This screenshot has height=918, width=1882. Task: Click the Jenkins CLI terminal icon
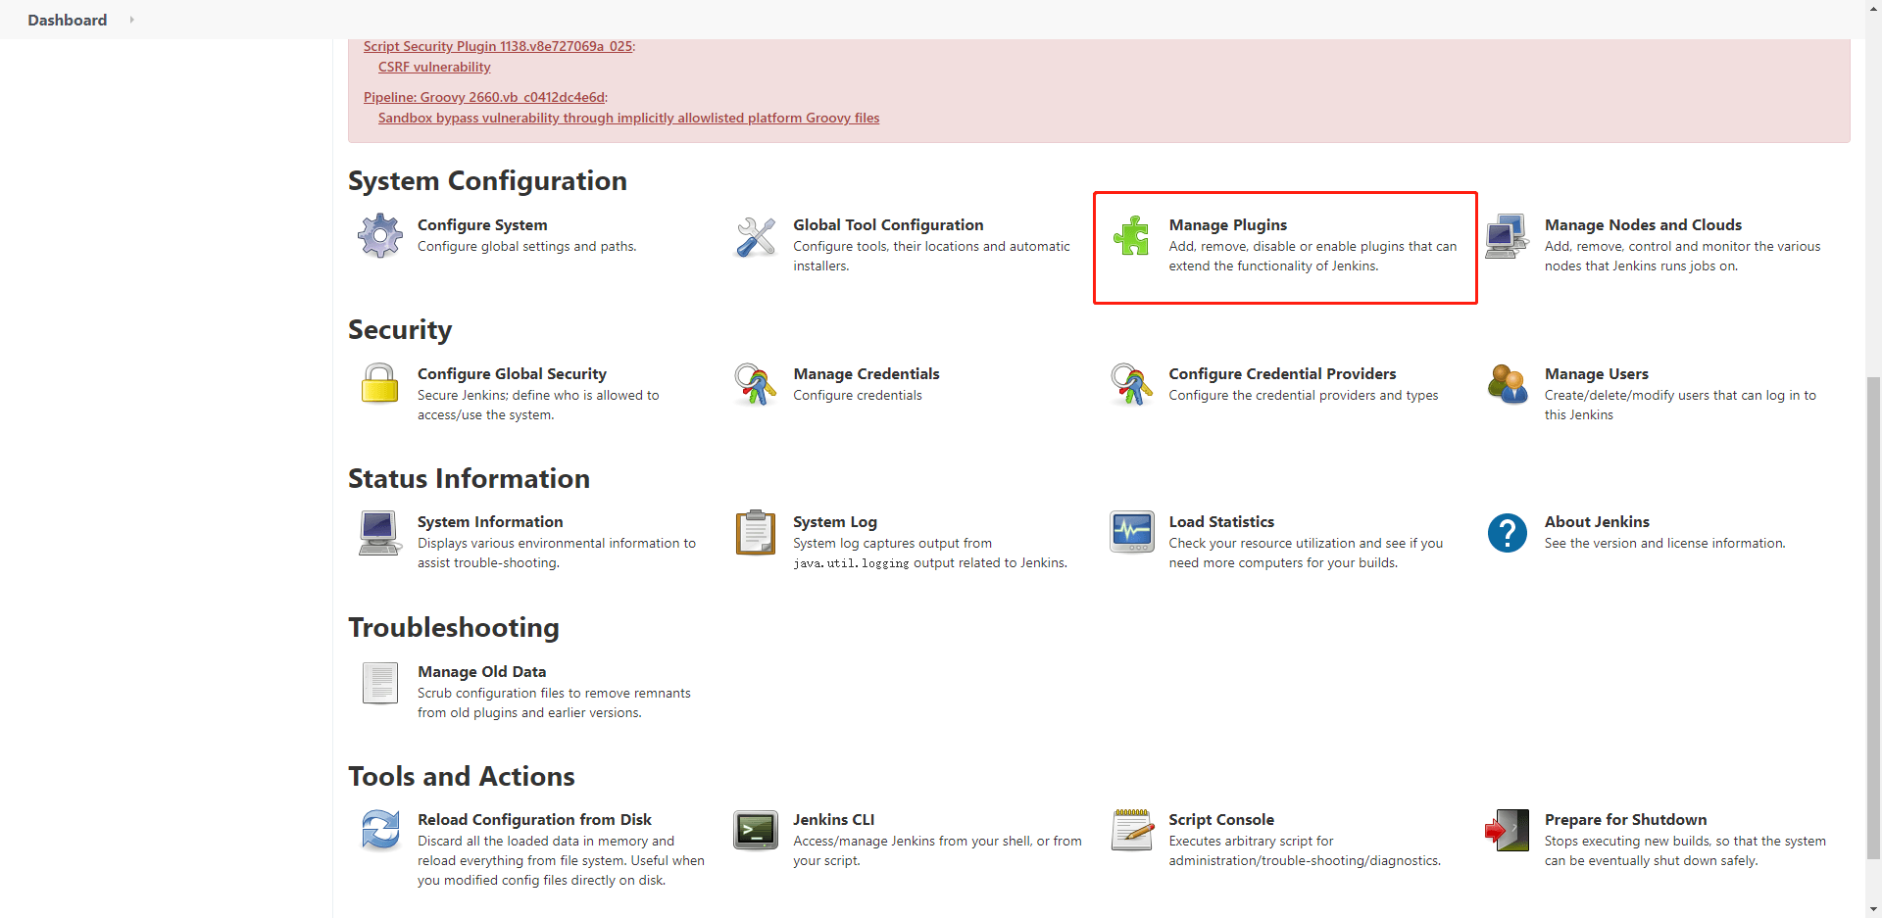coord(756,830)
